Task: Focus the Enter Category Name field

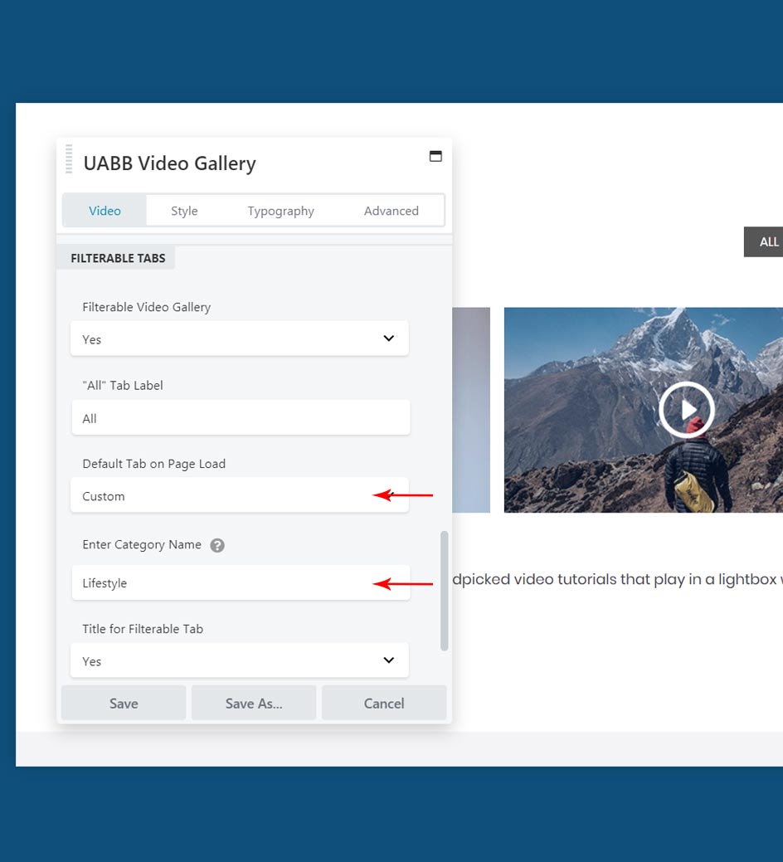Action: (241, 582)
